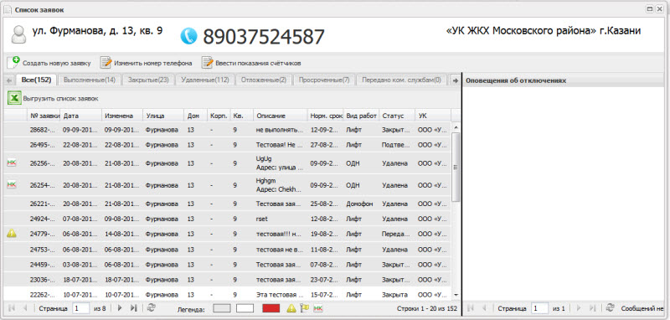
Task: Go to next page of requests
Action: tap(120, 308)
